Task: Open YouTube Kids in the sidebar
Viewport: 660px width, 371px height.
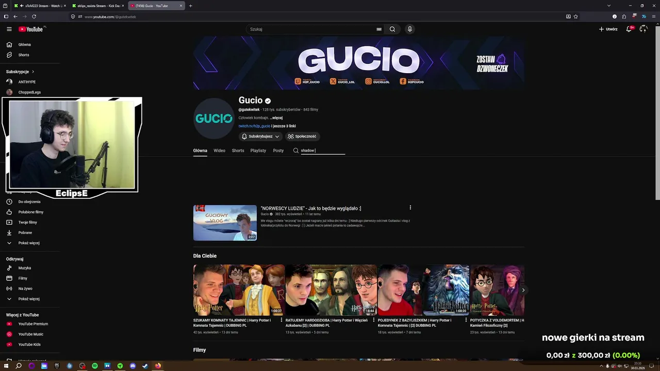Action: click(30, 345)
